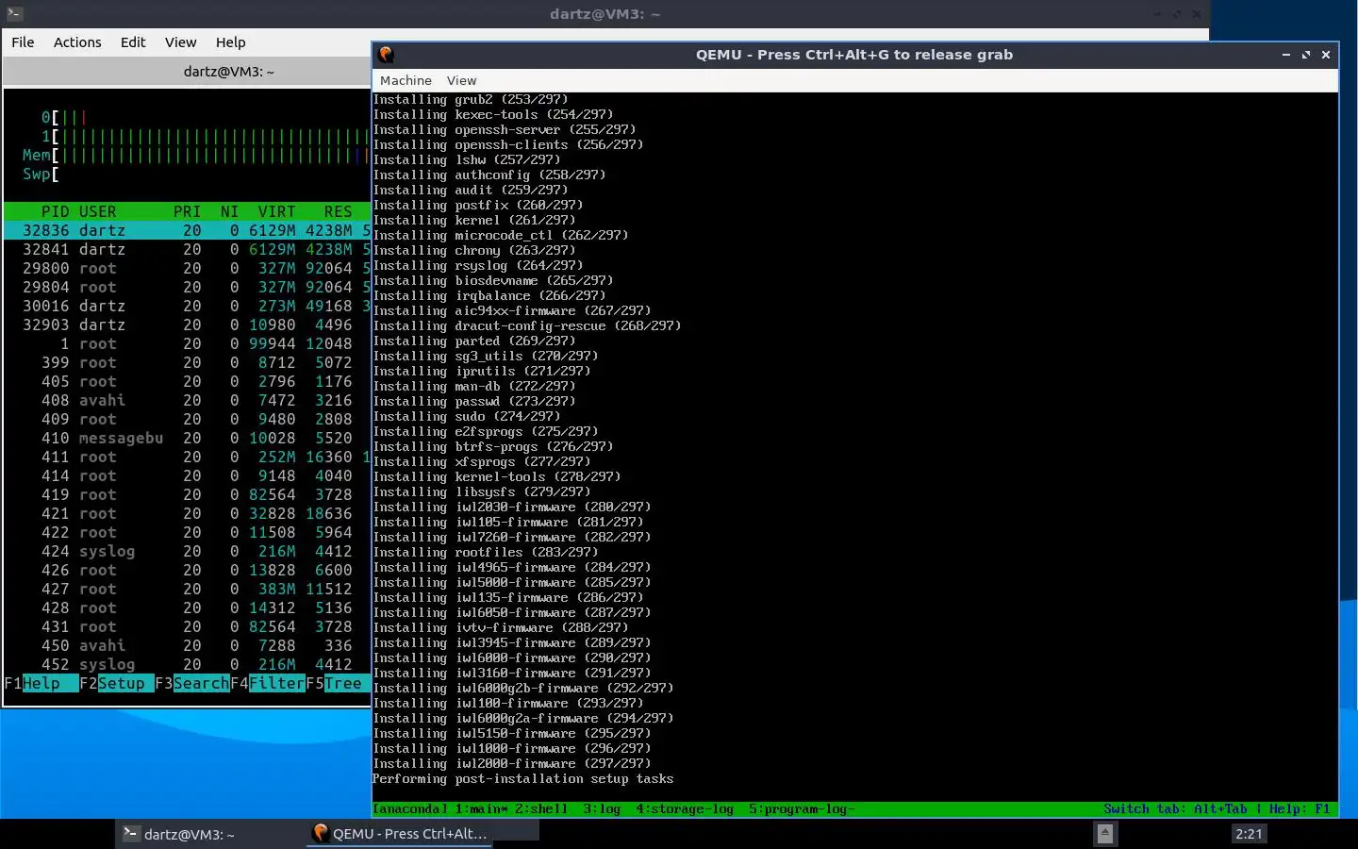Open the Edit menu in terminal
Viewport: 1358px width, 849px height.
point(133,42)
